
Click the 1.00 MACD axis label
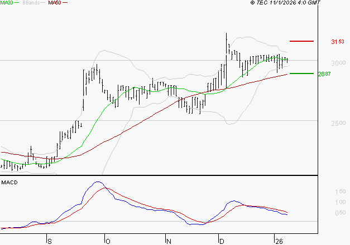341,202
